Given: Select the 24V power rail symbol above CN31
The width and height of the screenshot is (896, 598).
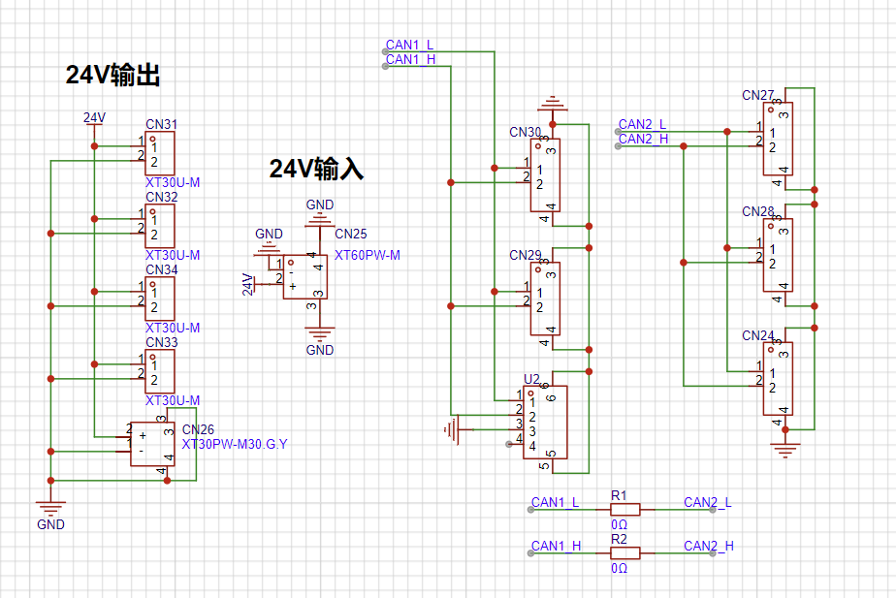Looking at the screenshot, I should [94, 119].
